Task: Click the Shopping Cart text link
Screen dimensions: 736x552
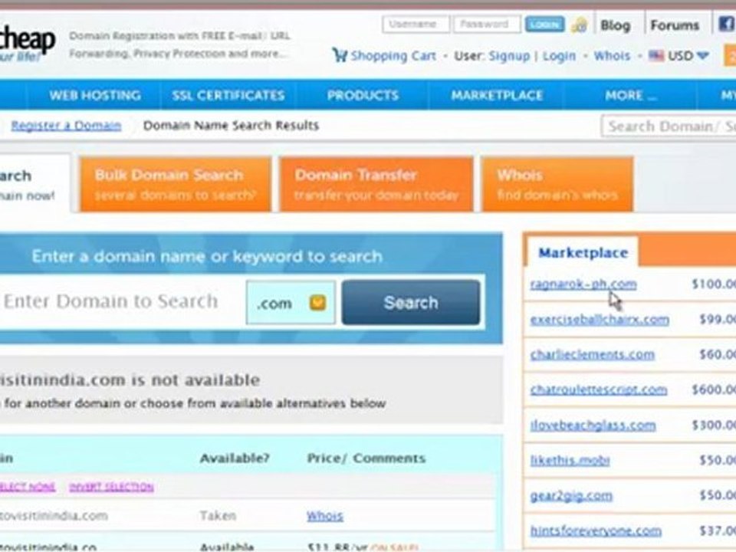Action: tap(393, 56)
